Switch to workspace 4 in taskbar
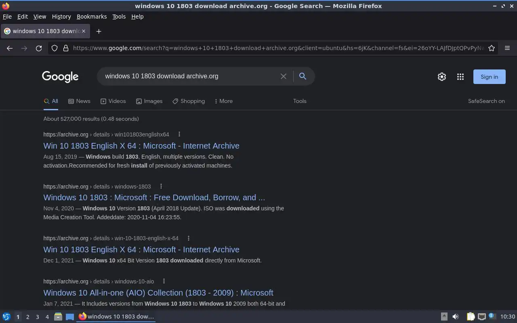517x323 pixels. click(x=47, y=317)
